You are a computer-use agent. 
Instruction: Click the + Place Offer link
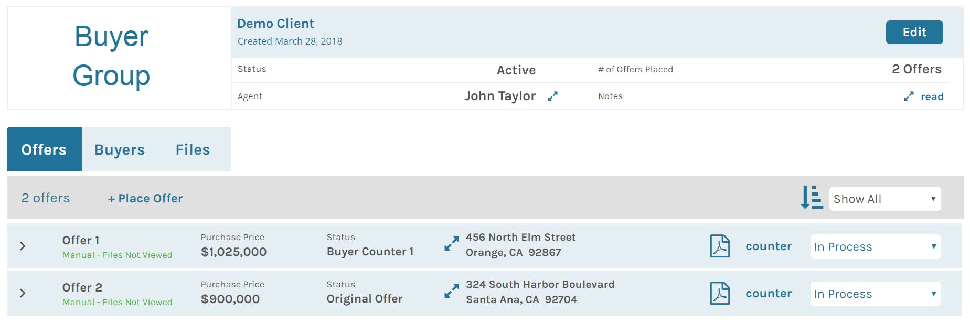tap(145, 198)
